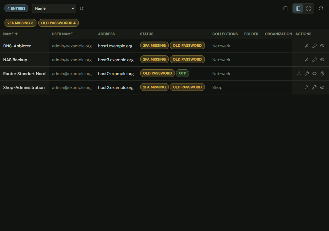Viewport: 329px width, 231px height.
Task: Open the column chooser icon
Action: (x=285, y=8)
